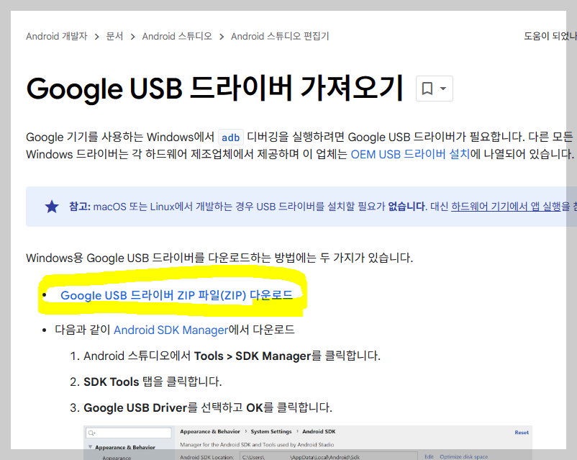
Task: Click the Google USB 드라이버 가져오기 heading
Action: tap(215, 89)
